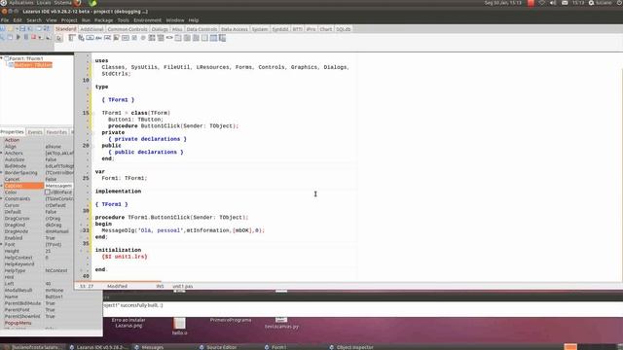Select the TPanel component in the palette

click(204, 38)
